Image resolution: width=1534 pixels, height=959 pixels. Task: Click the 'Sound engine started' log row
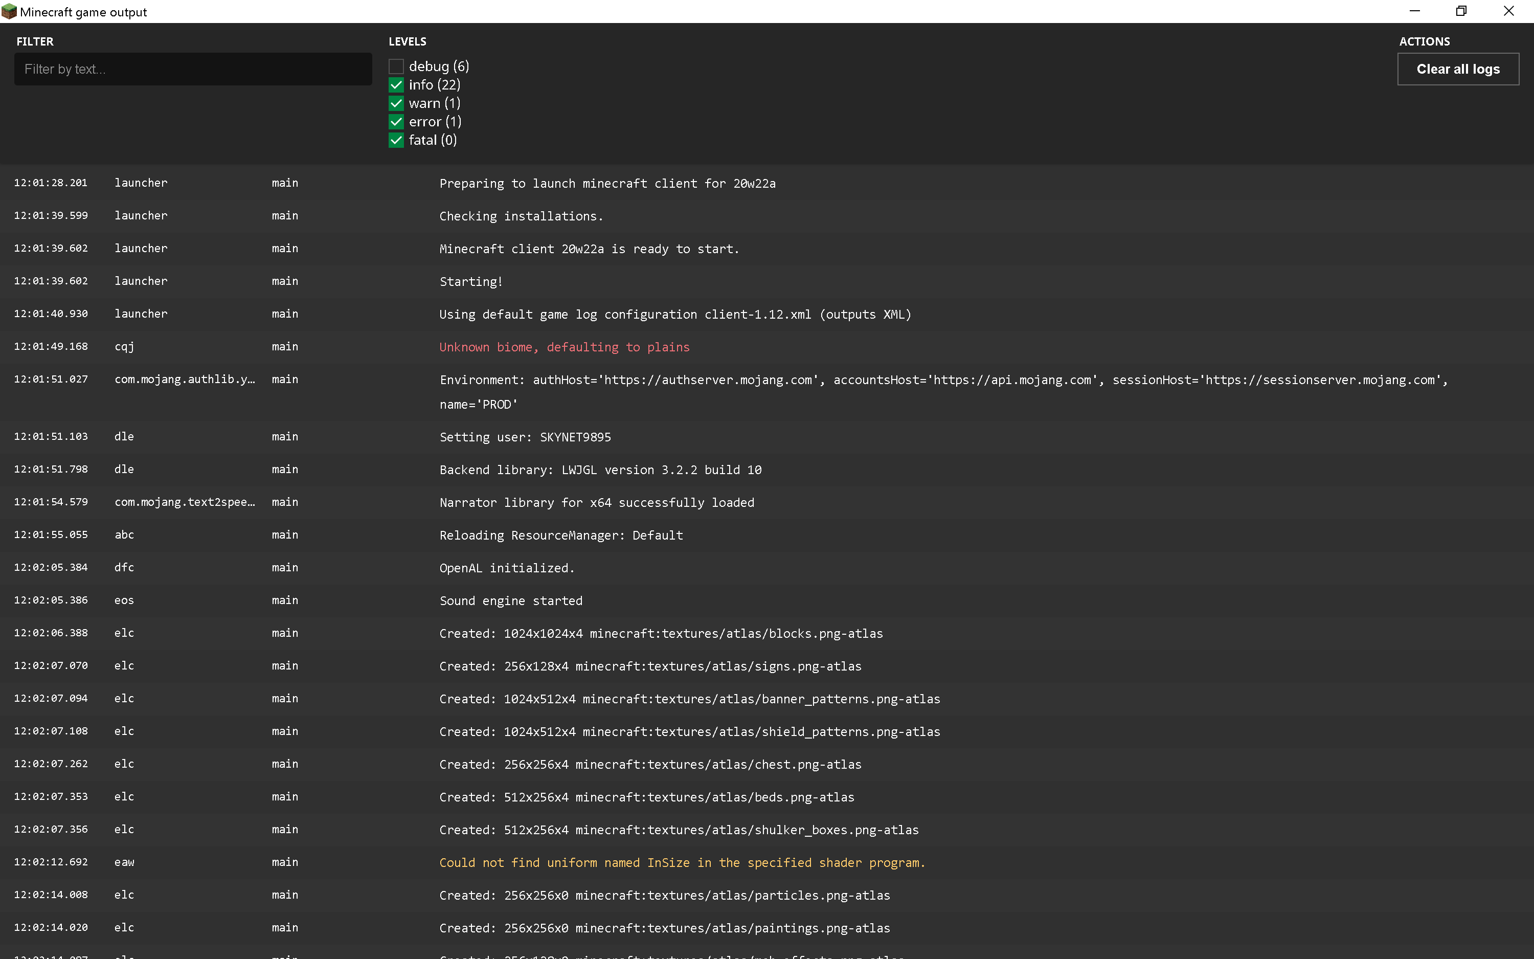tap(511, 600)
